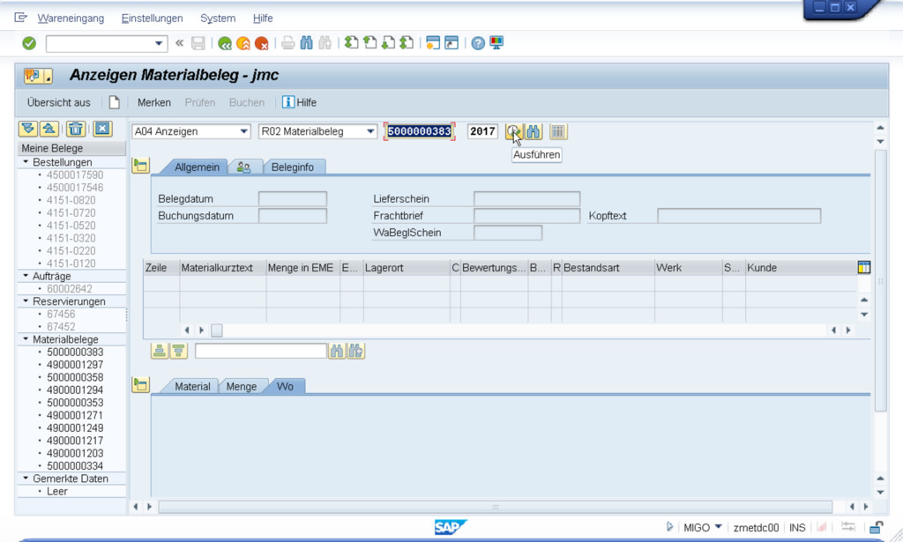The image size is (903, 542).
Task: Select material document 4900001297 in tree
Action: tap(75, 365)
